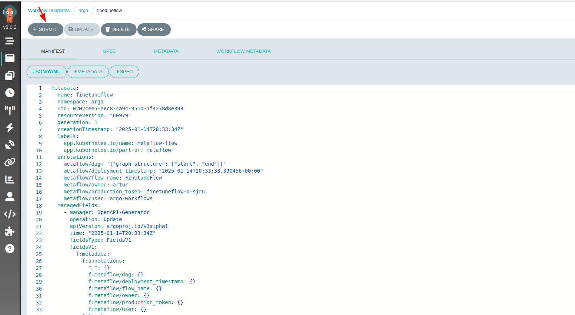
Task: Click the Argo octopus logo
Action: pos(10,13)
